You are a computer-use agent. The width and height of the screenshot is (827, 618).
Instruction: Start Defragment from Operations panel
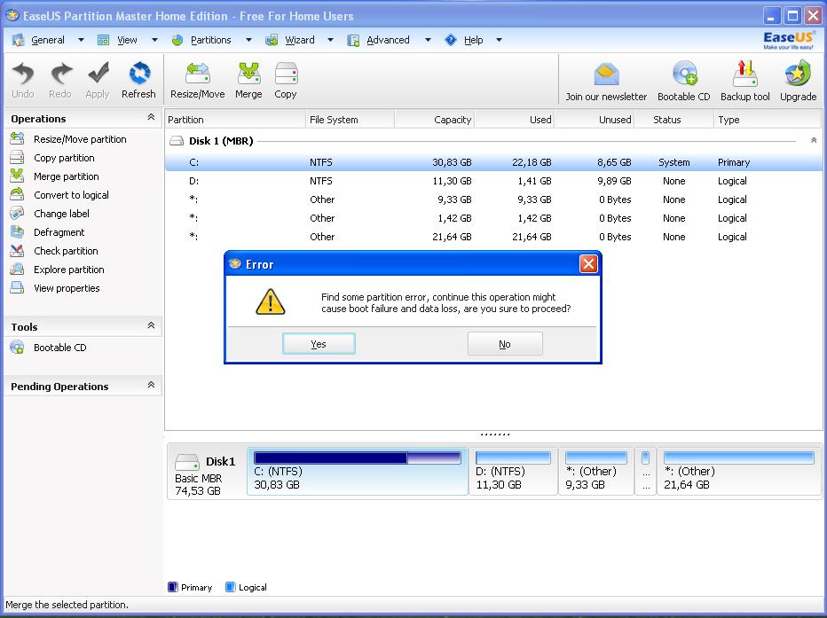tap(59, 232)
